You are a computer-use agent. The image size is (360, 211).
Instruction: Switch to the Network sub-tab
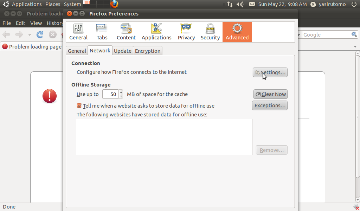[100, 51]
